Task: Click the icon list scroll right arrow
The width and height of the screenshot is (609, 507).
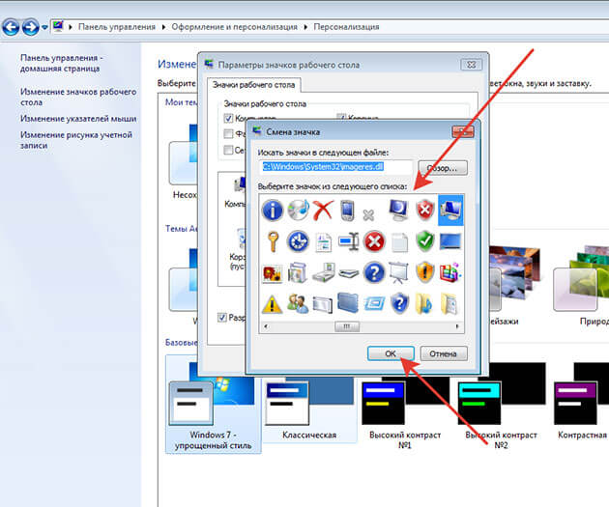Action: (457, 326)
